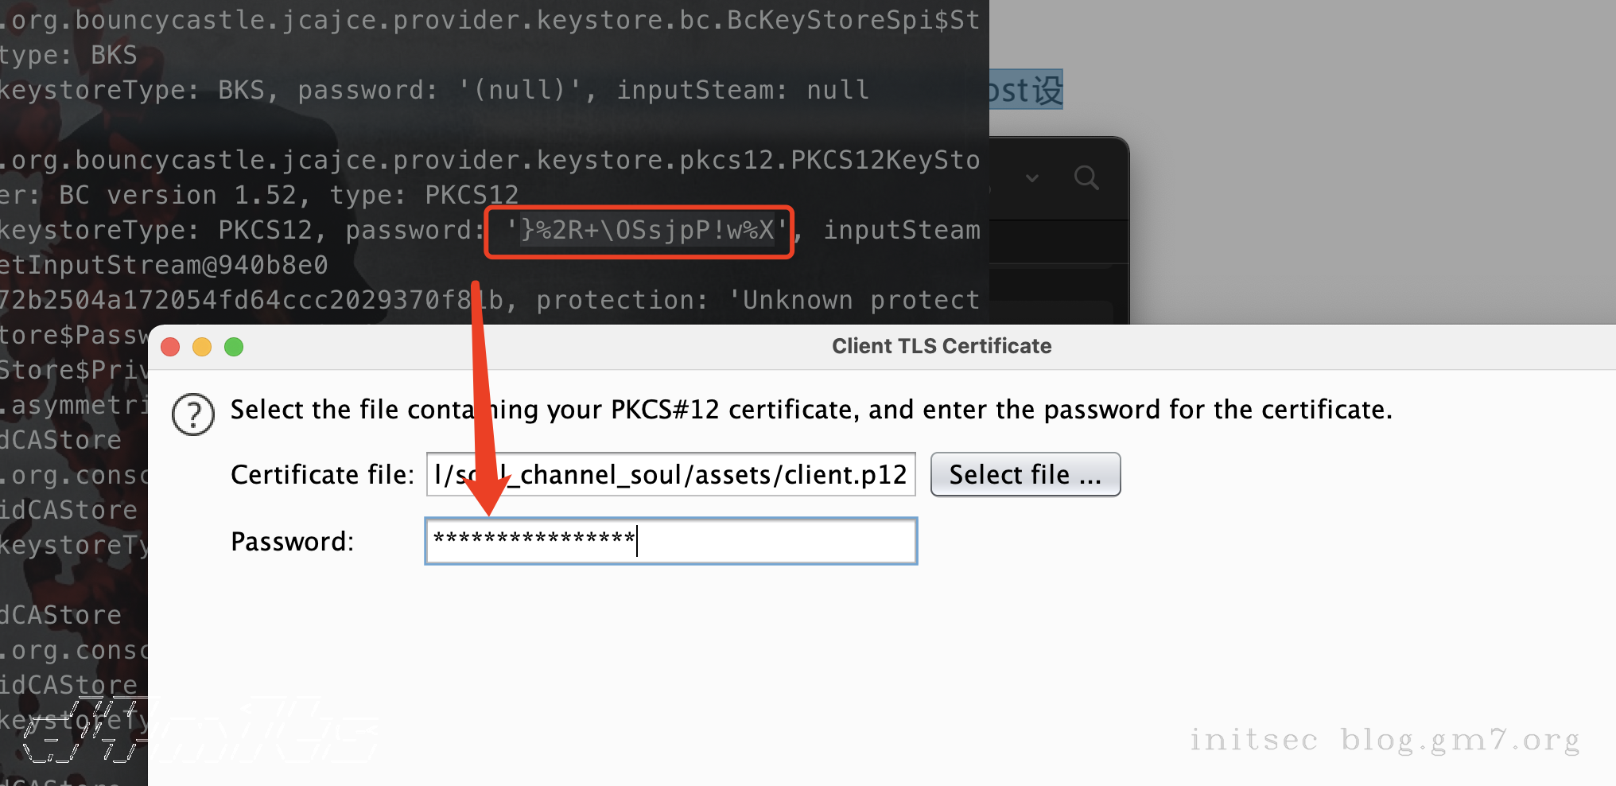This screenshot has width=1616, height=786.
Task: Minimize the dialog with the yellow button
Action: pos(202,347)
